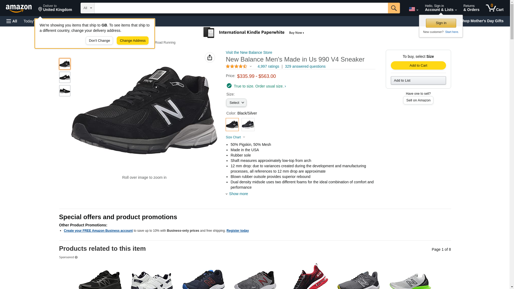This screenshot has height=289, width=514.
Task: Open the Size Select dropdown
Action: point(236,103)
